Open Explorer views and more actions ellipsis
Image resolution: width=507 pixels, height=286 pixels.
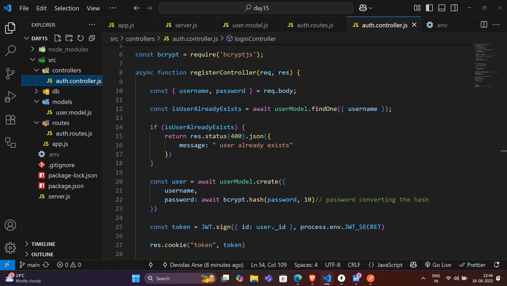(x=92, y=25)
